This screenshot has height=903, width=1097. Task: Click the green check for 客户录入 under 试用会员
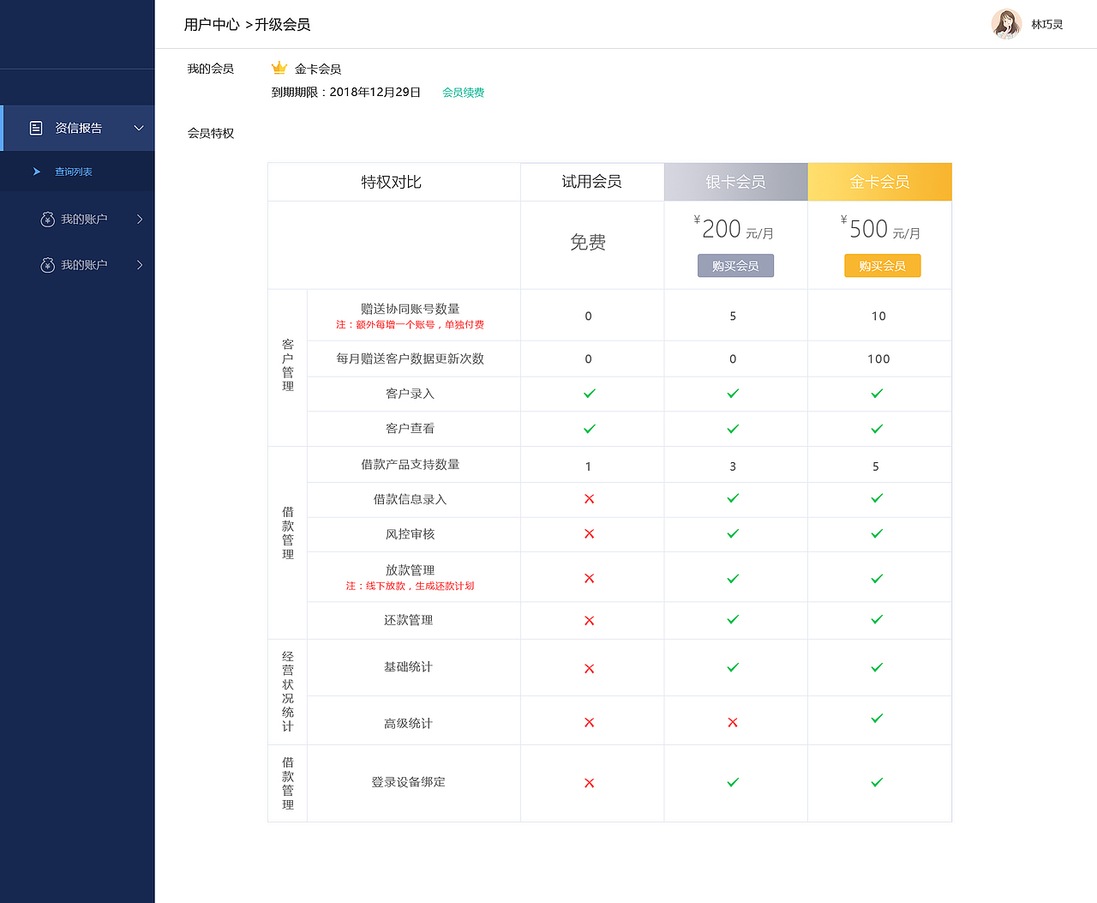point(588,393)
